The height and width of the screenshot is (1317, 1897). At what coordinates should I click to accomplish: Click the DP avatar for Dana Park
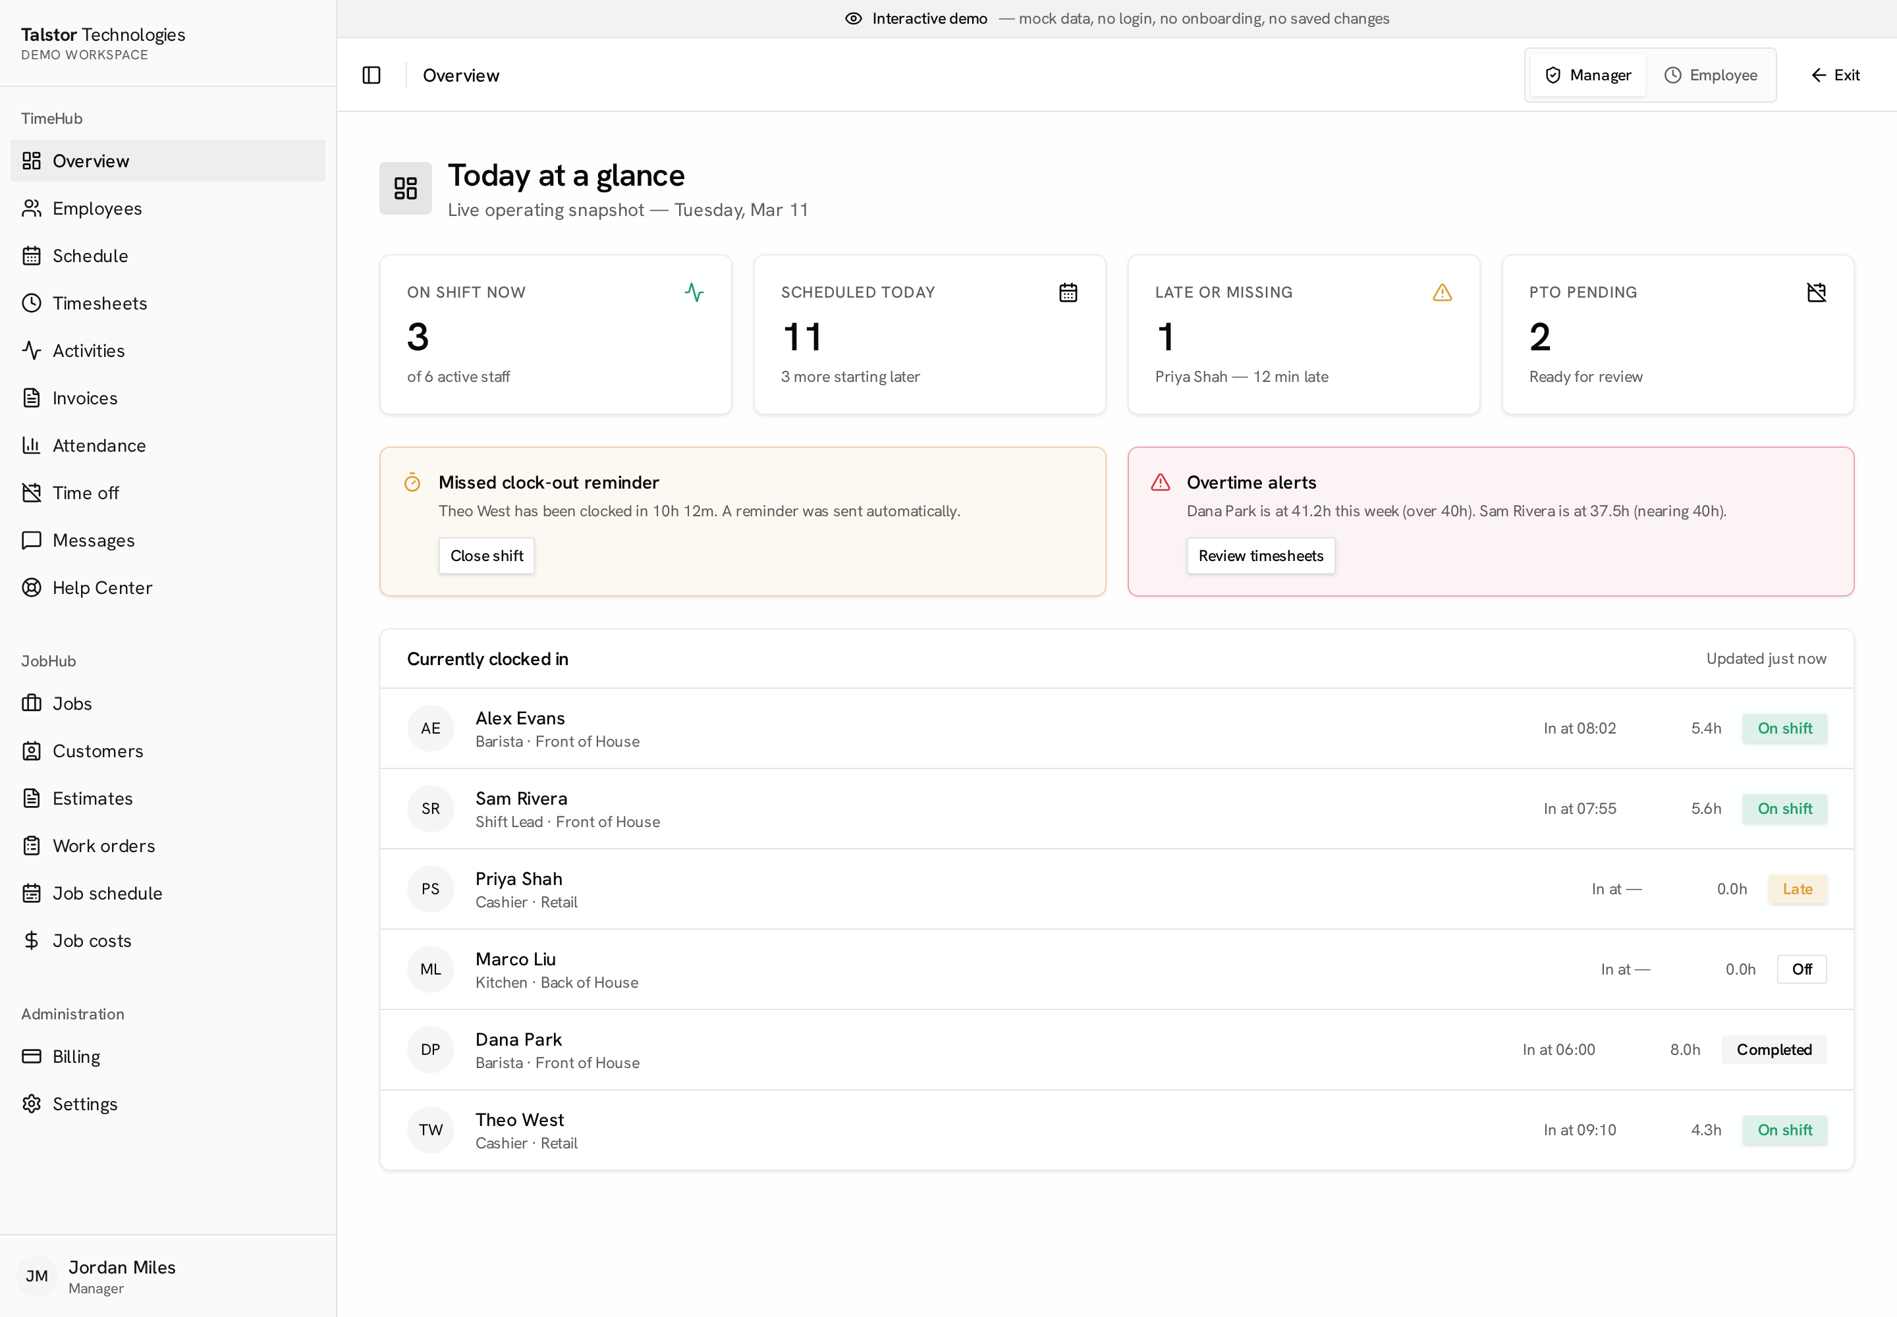[430, 1050]
